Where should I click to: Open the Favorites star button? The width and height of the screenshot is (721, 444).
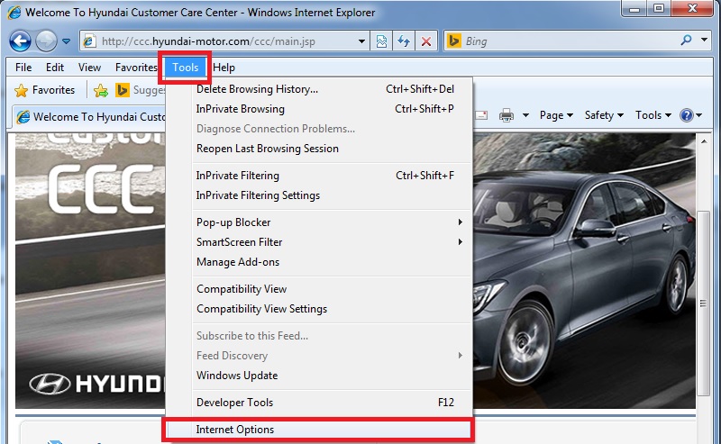[x=44, y=90]
